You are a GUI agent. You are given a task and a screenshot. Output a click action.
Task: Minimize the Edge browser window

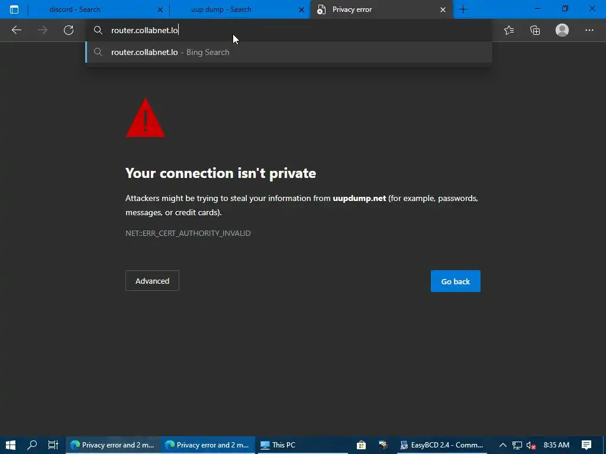click(x=537, y=8)
